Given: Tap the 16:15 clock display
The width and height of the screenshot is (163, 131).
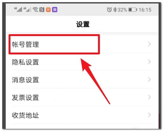Looking at the screenshot, I should 145,10.
